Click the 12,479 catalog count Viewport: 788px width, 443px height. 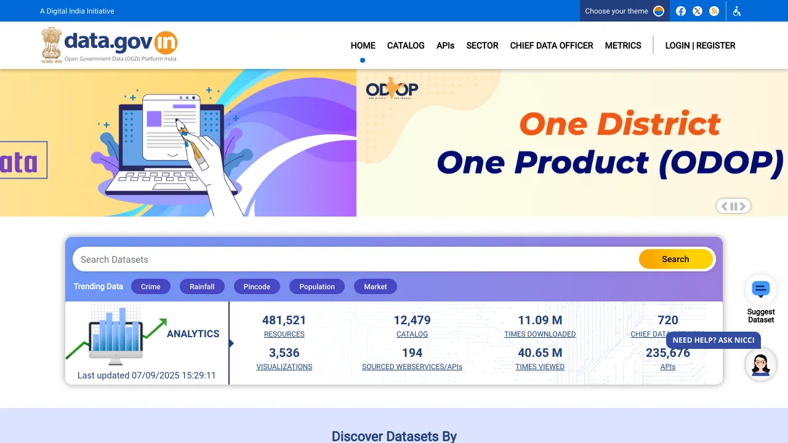tap(412, 320)
